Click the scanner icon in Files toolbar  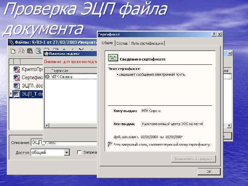[21, 51]
